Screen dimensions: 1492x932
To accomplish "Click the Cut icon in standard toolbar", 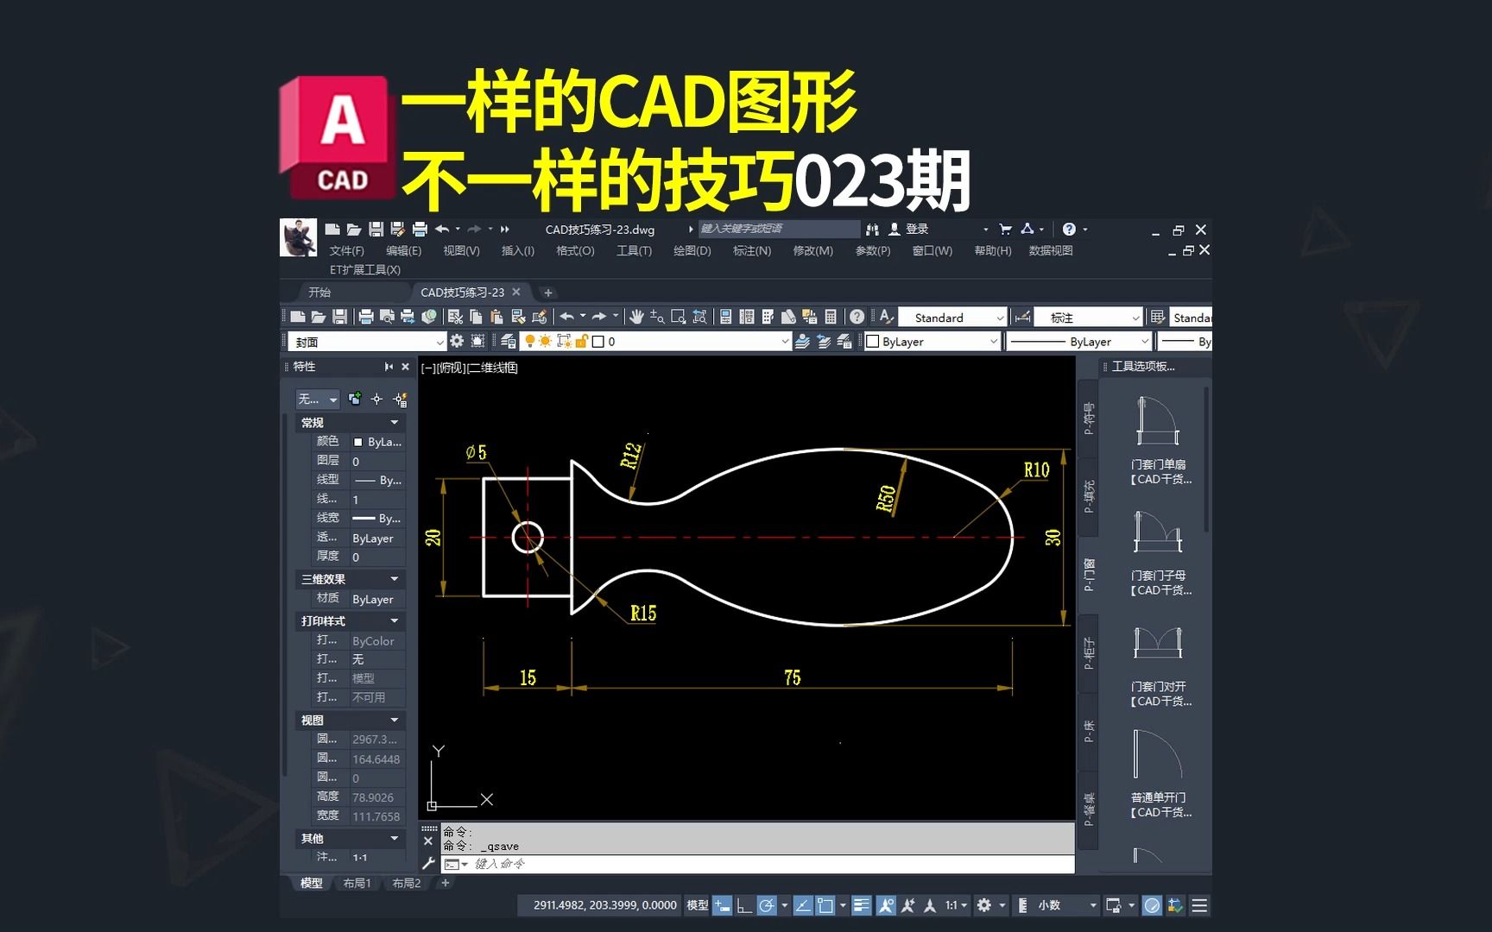I will (455, 317).
